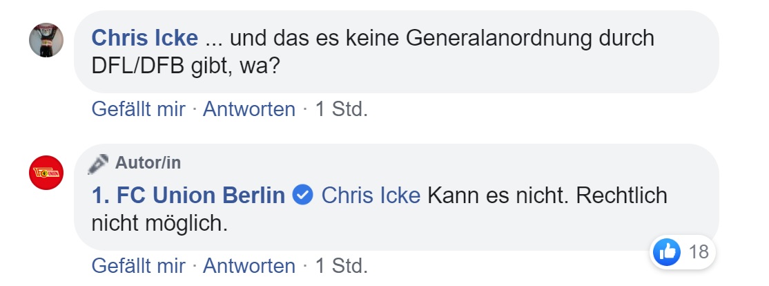Open the 1. FC Union Berlin page name
This screenshot has width=769, height=286.
[x=188, y=196]
